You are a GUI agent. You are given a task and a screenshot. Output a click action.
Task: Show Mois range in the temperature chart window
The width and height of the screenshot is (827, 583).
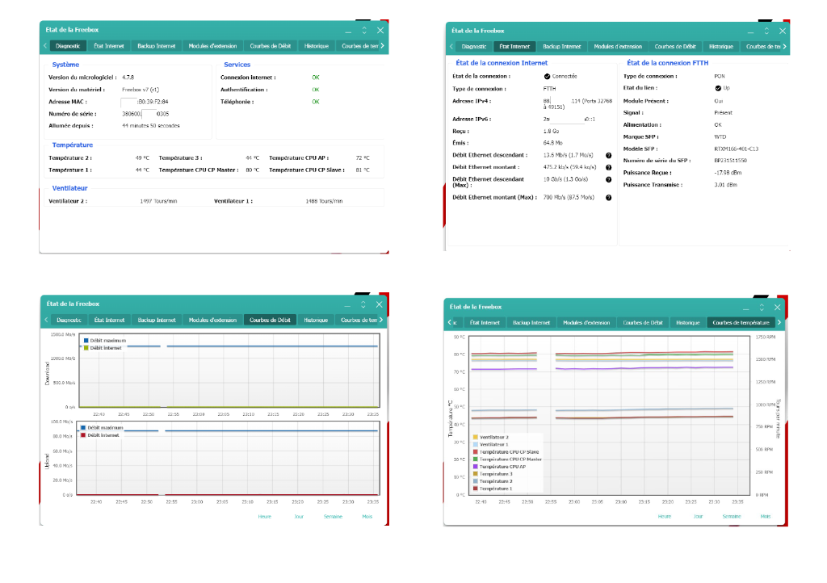[766, 517]
